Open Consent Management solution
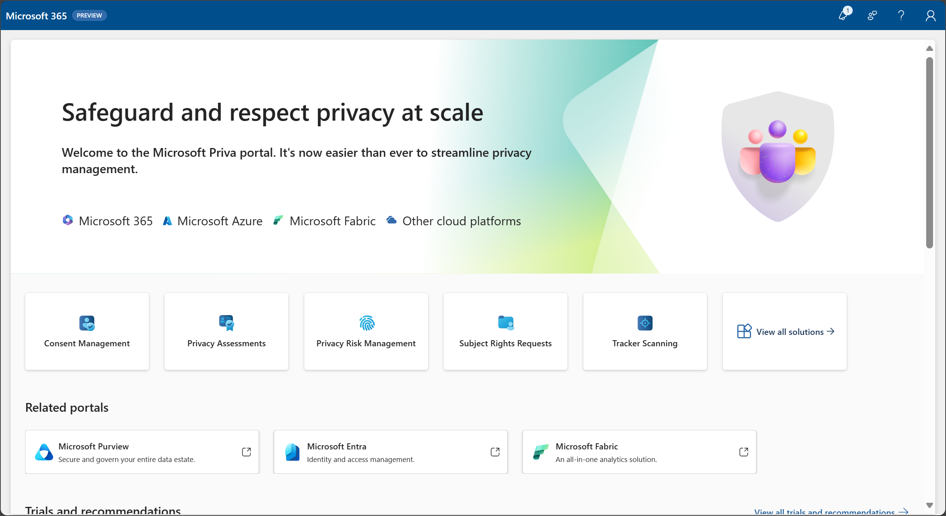The height and width of the screenshot is (516, 946). coord(87,331)
